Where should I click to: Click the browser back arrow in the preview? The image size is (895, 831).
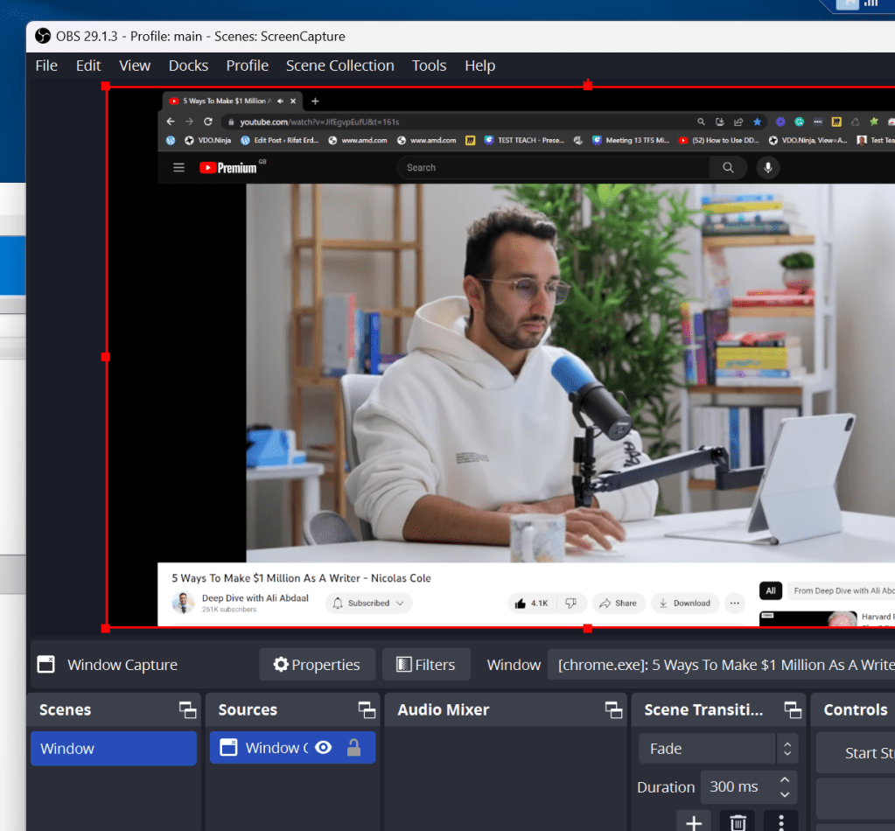tap(170, 122)
